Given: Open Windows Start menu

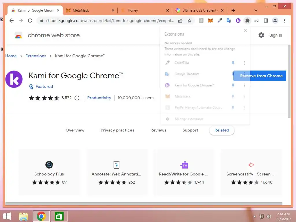Looking at the screenshot, I should click(x=7, y=216).
